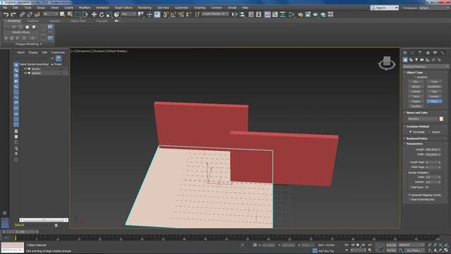Image resolution: width=451 pixels, height=254 pixels.
Task: Choose the Rectangular Selection Region icon
Action: [x=78, y=14]
